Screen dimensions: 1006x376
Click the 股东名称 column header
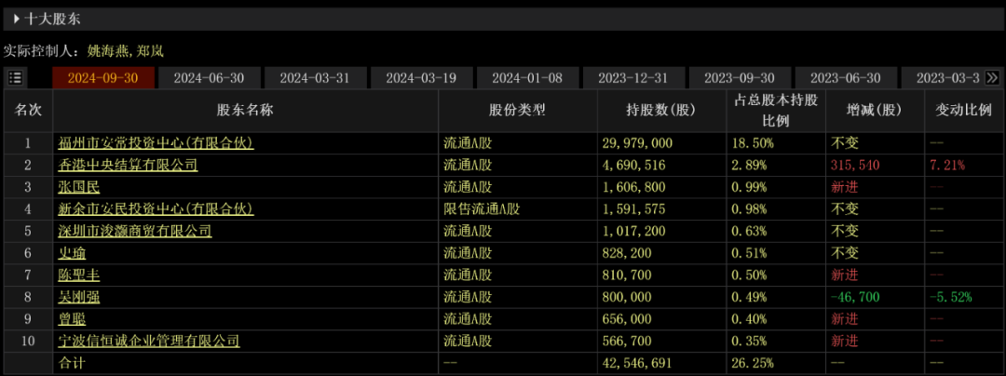coord(245,110)
